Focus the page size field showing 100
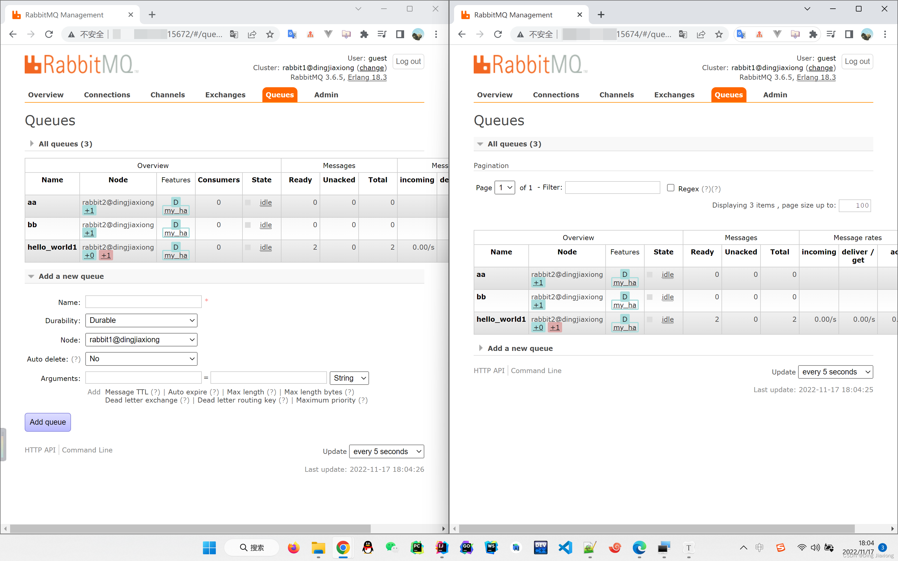The image size is (898, 561). click(855, 206)
